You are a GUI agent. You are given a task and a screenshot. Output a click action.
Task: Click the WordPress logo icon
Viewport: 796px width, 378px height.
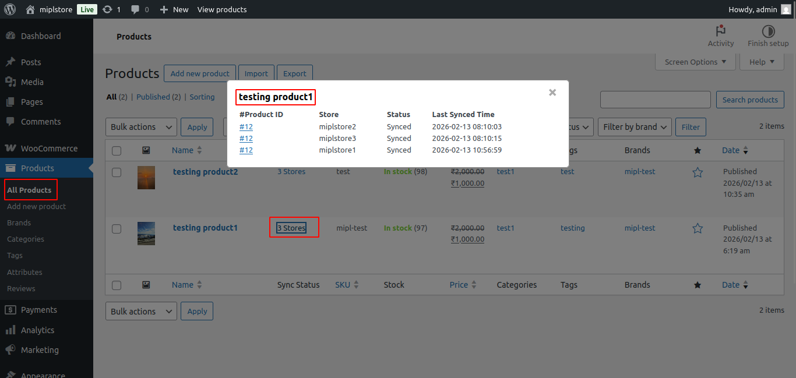[9, 9]
